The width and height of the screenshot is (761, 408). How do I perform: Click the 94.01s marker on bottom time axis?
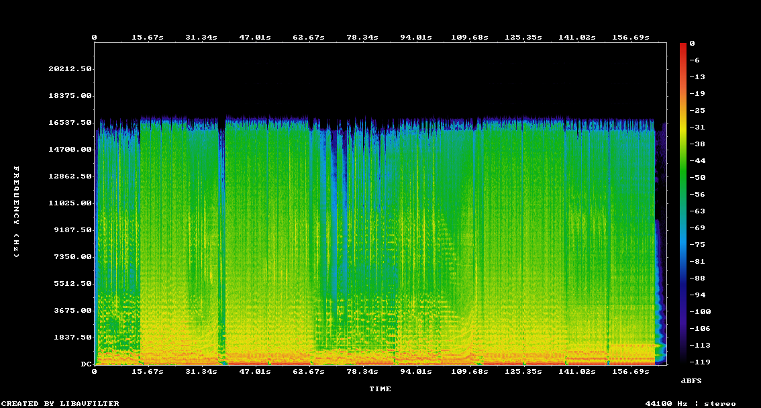point(416,371)
